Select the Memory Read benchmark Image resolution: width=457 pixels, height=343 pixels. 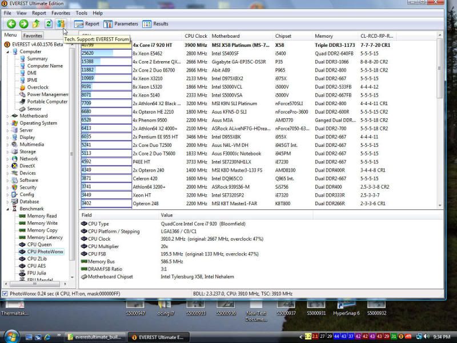click(x=42, y=216)
